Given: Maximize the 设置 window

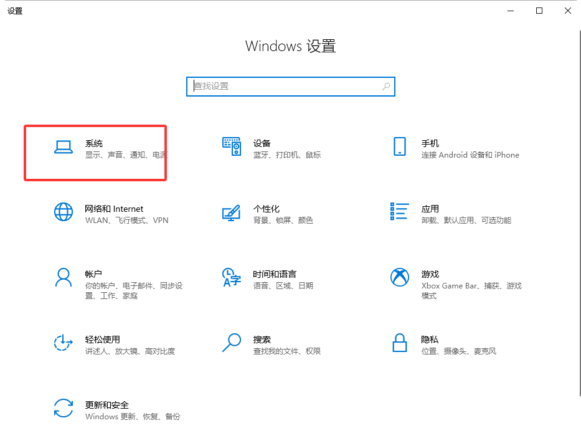Looking at the screenshot, I should tap(539, 11).
